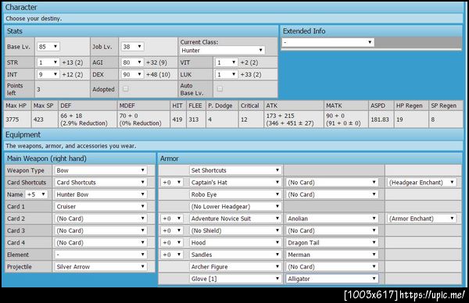
Task: Change Captain's Hat refine dropdown
Action: pyautogui.click(x=172, y=182)
